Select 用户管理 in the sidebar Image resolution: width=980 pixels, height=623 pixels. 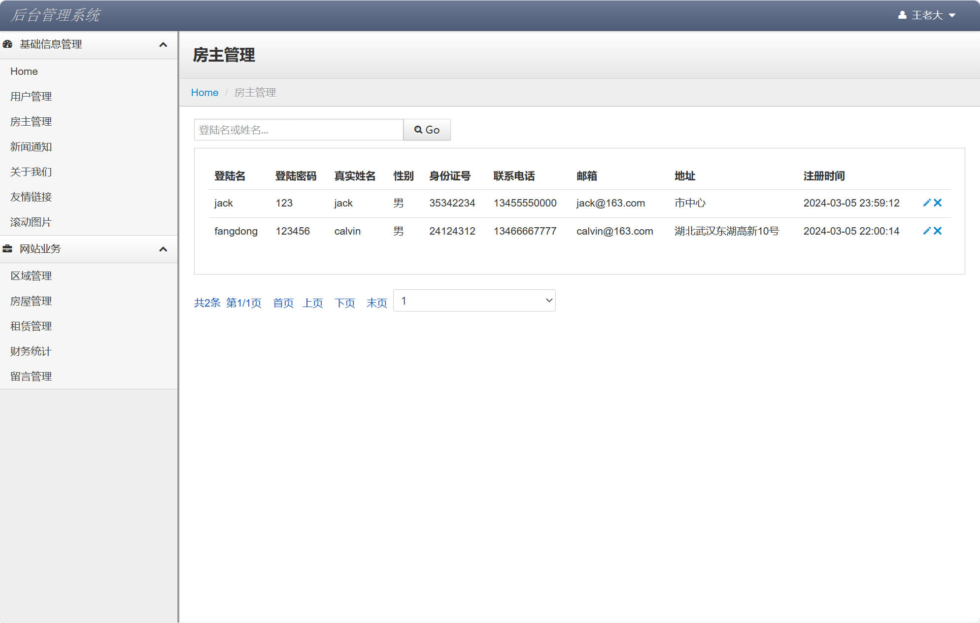coord(31,97)
